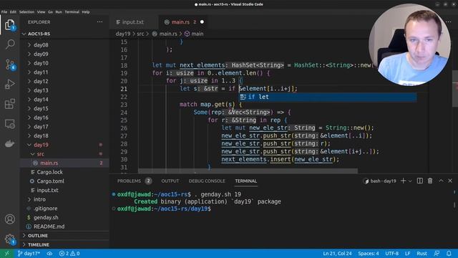458x258 pixels.
Task: Open the View menu
Action: [x=41, y=12]
